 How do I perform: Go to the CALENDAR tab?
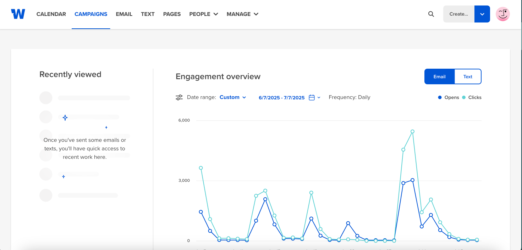click(51, 14)
